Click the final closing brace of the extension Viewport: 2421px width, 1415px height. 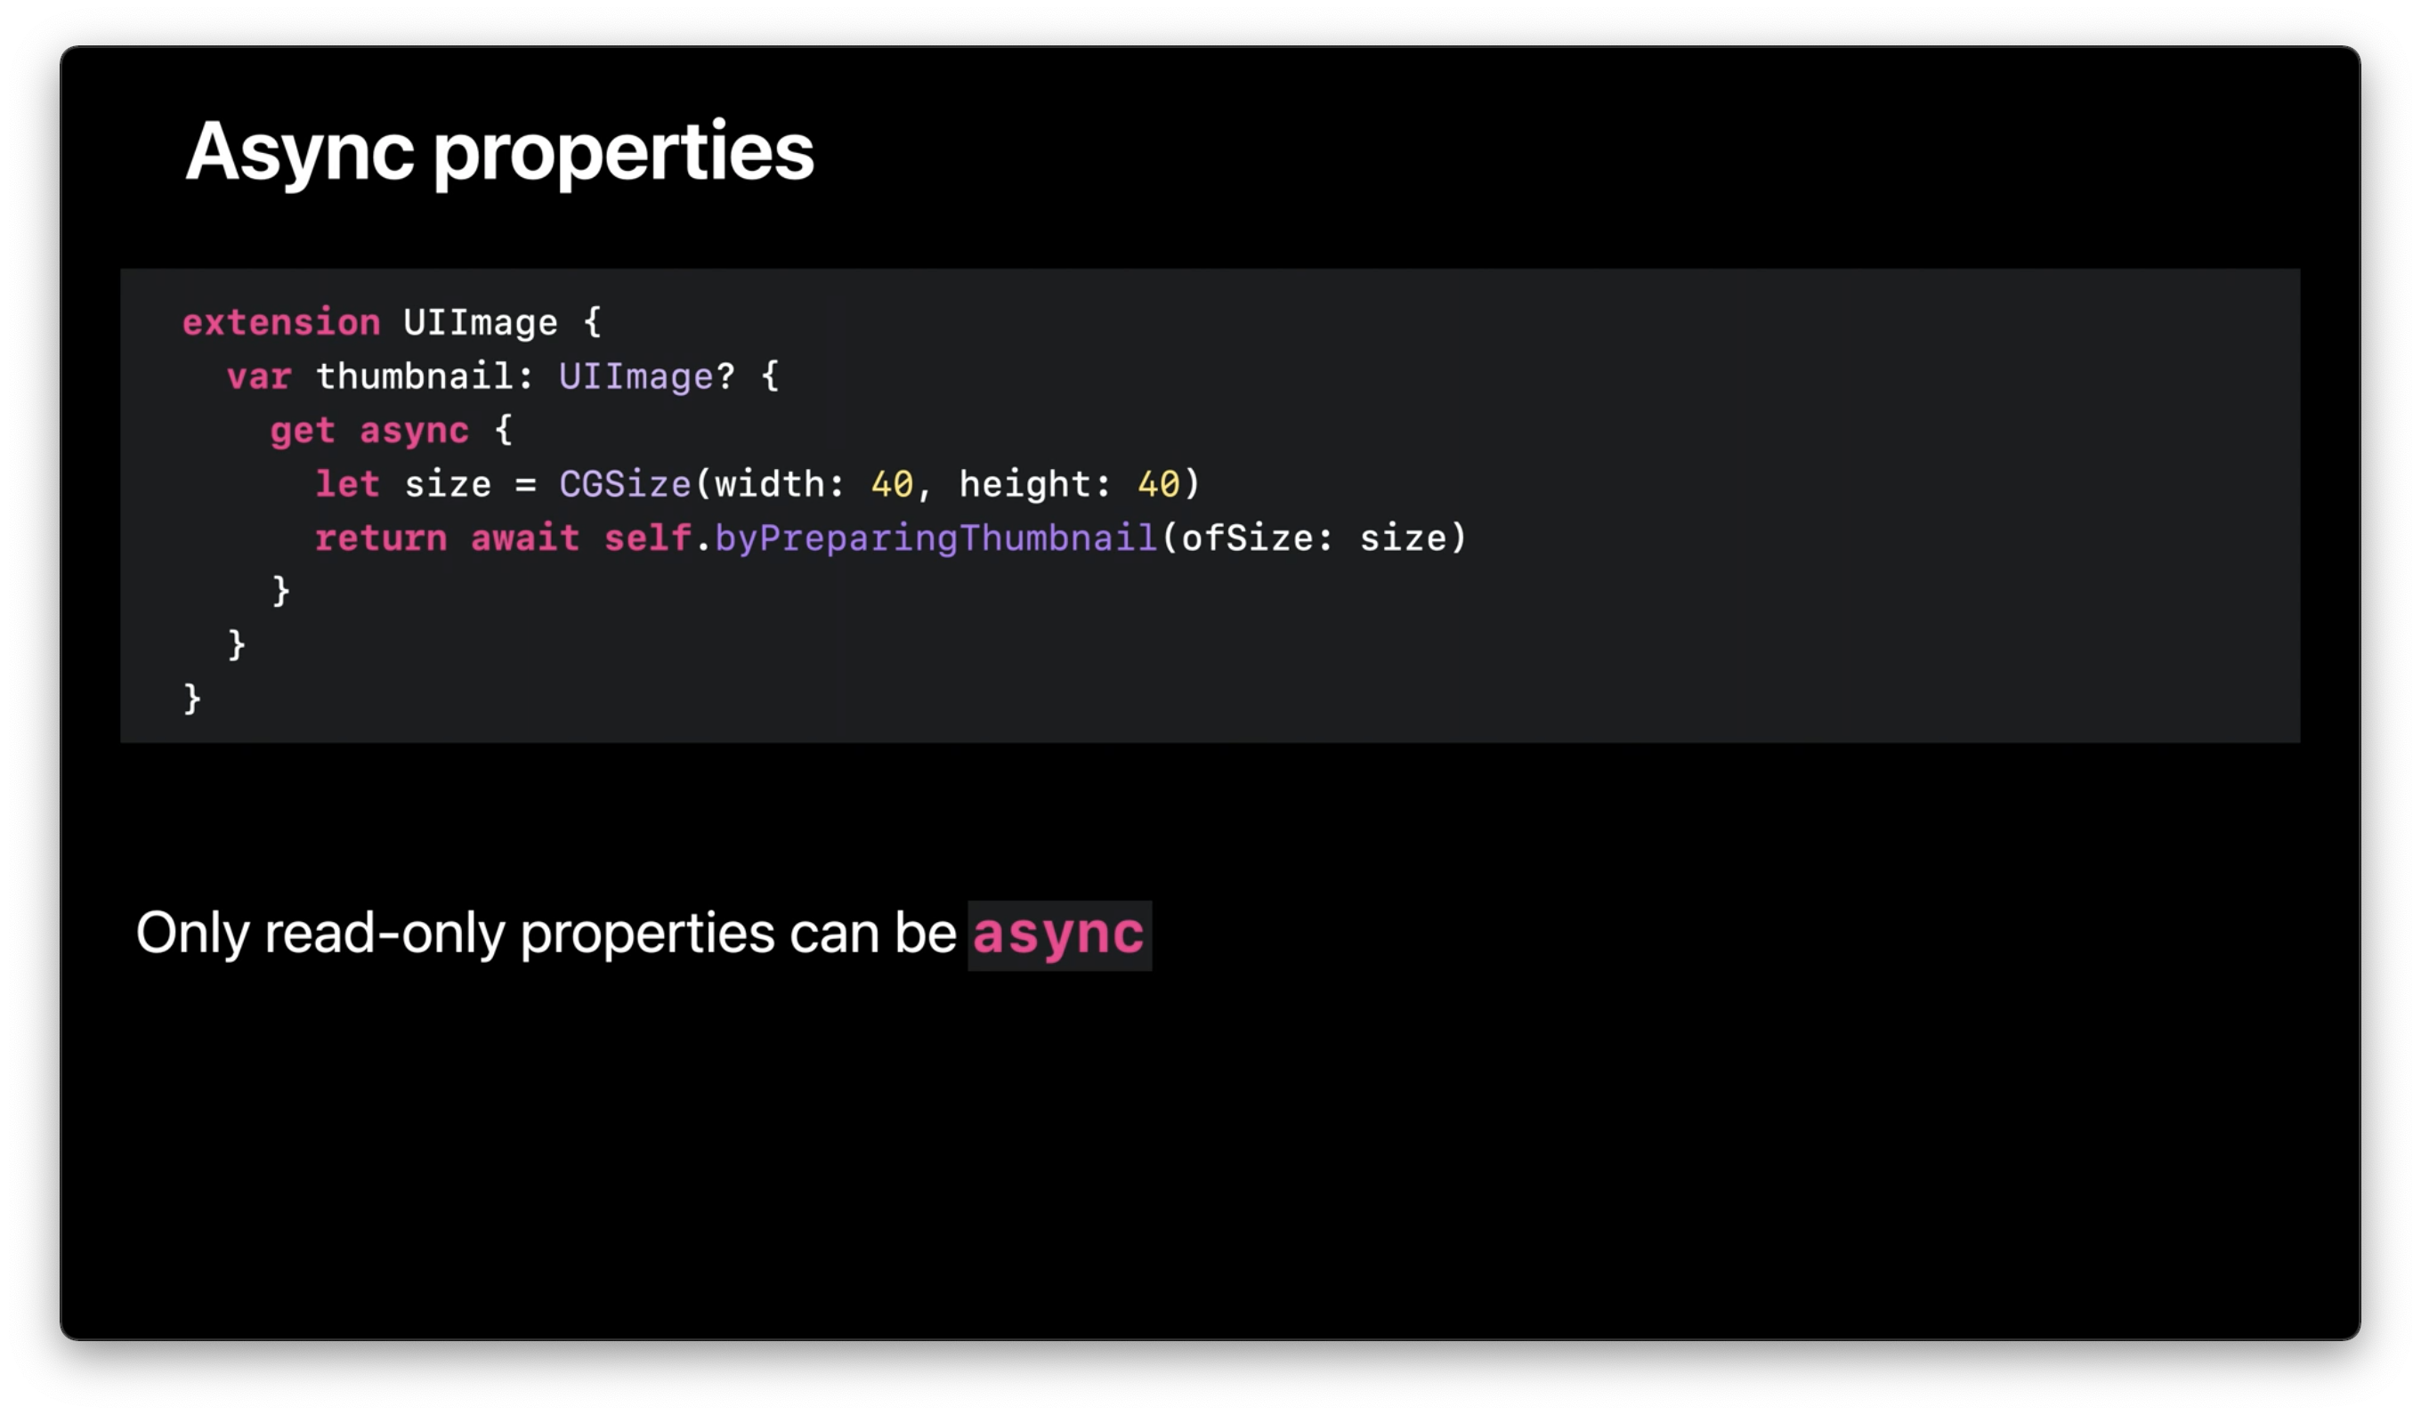[x=192, y=698]
